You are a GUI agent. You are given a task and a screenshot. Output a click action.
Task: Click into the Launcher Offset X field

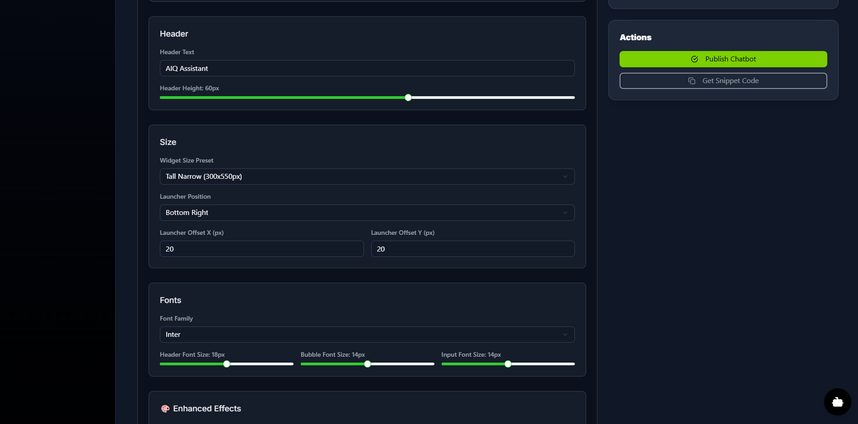tap(261, 249)
